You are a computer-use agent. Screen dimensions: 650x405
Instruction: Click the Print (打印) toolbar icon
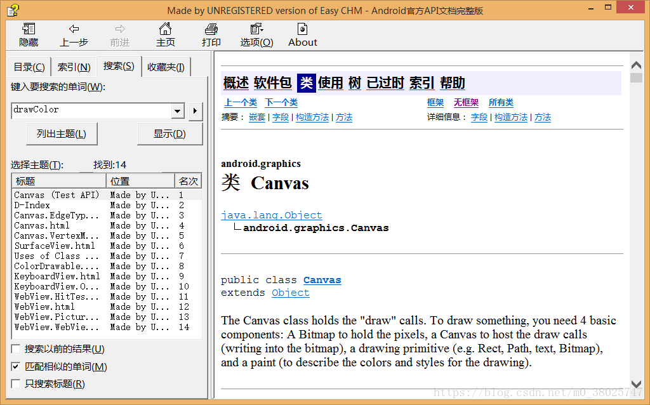[211, 35]
